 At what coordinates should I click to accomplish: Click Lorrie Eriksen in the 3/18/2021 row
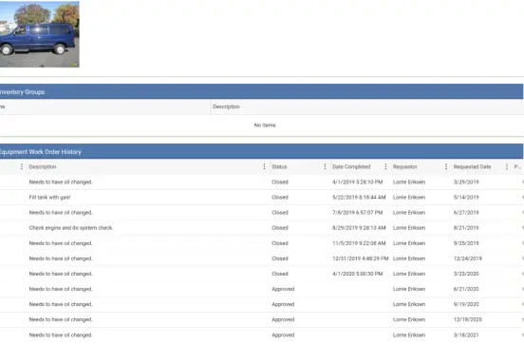coord(409,334)
